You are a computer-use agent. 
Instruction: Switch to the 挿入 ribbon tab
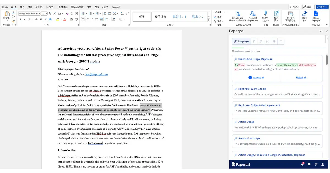click(22, 7)
